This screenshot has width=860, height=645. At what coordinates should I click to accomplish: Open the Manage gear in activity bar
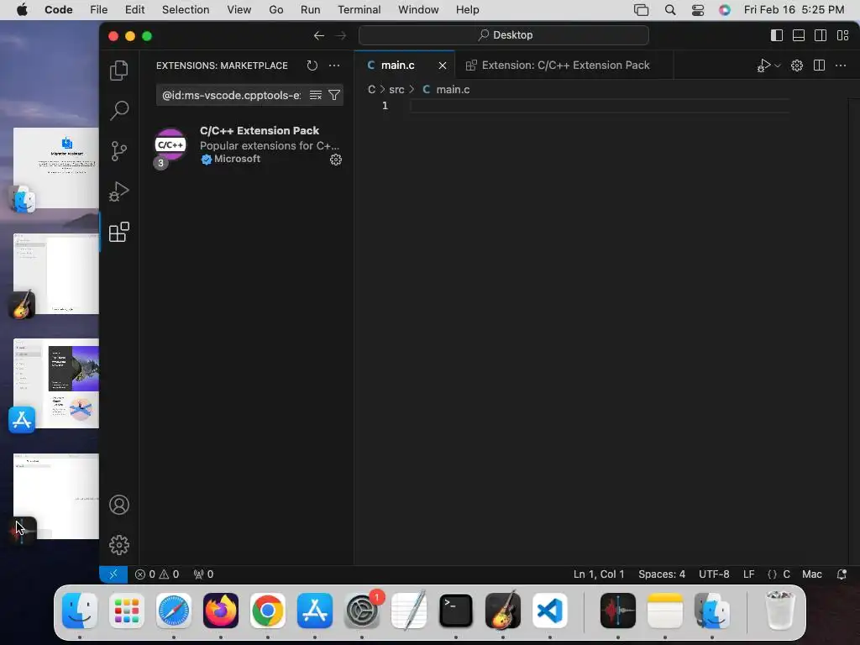tap(119, 544)
